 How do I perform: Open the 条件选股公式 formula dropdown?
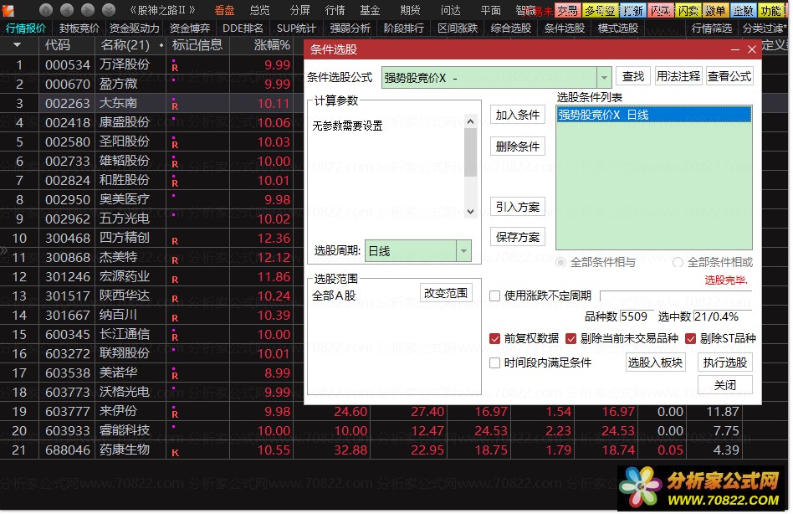click(x=604, y=77)
